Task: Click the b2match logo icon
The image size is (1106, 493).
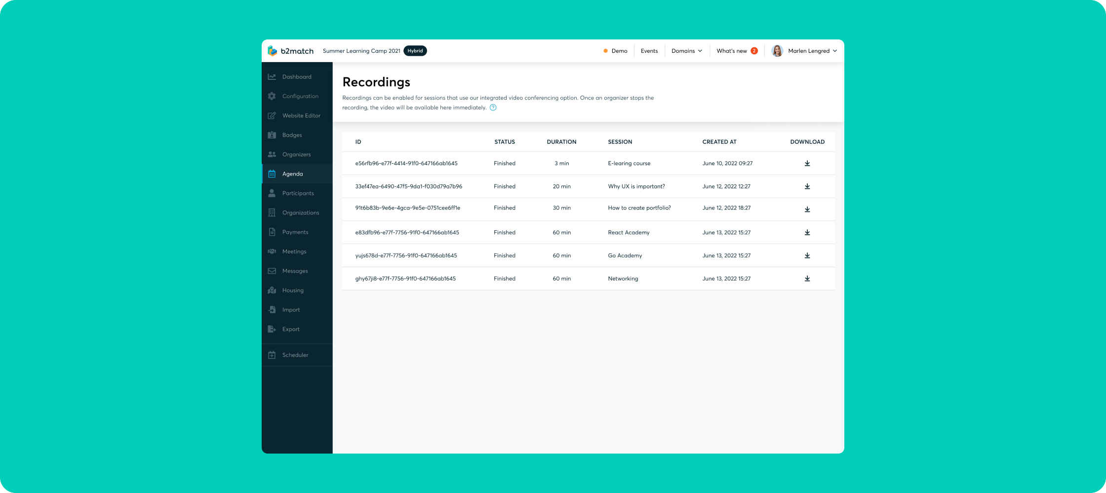Action: 272,51
